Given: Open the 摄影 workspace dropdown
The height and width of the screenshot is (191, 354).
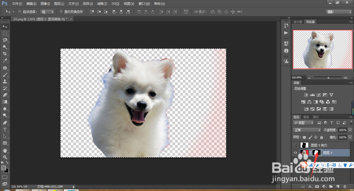Looking at the screenshot, I should tap(338, 12).
